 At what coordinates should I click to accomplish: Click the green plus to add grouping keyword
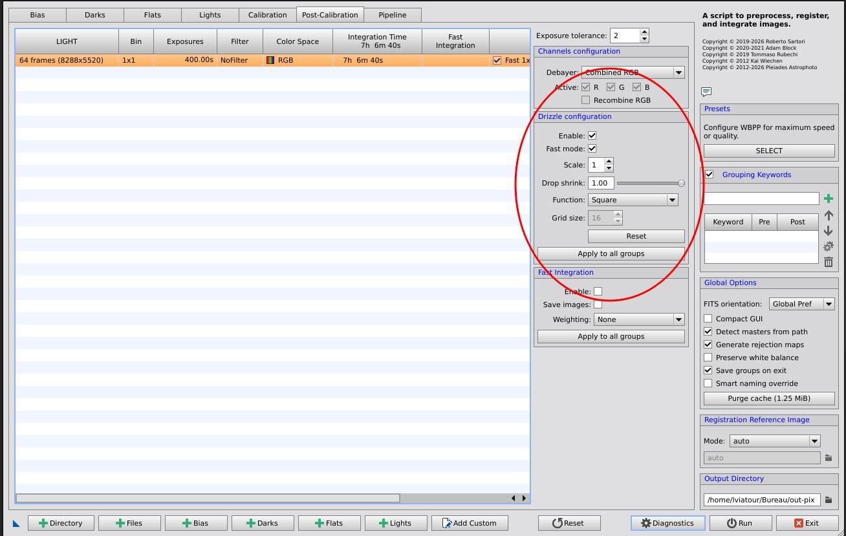click(x=828, y=198)
